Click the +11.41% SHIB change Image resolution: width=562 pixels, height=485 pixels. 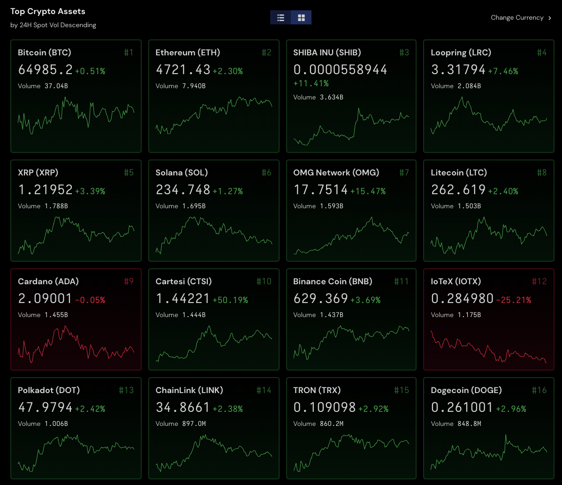pyautogui.click(x=311, y=83)
